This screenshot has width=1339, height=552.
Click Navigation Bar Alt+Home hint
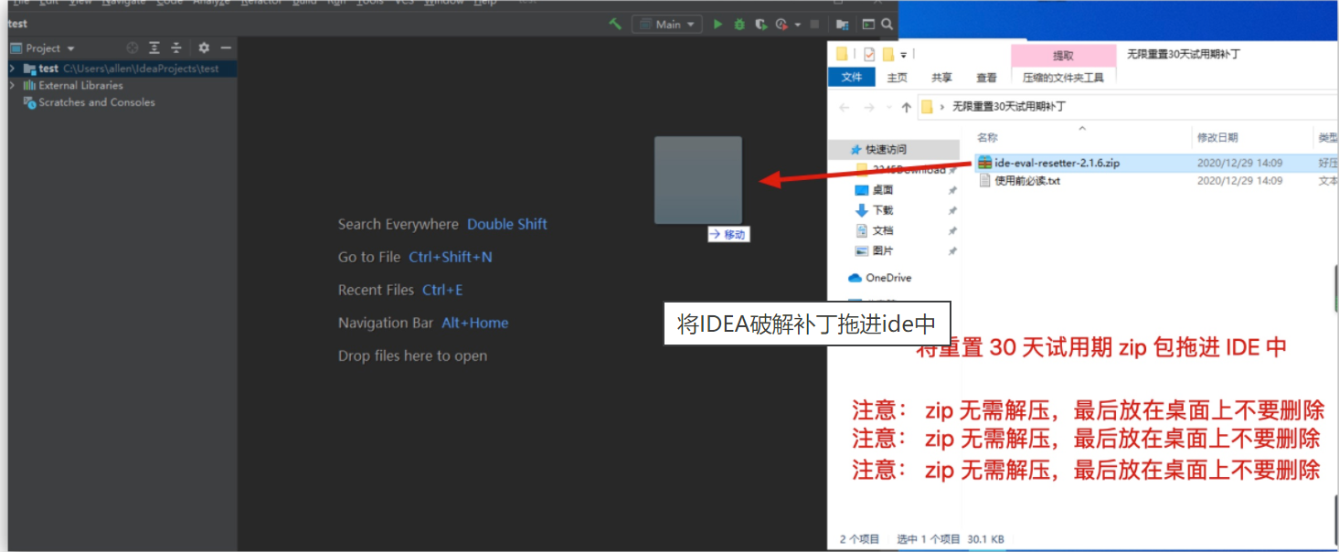click(x=423, y=323)
